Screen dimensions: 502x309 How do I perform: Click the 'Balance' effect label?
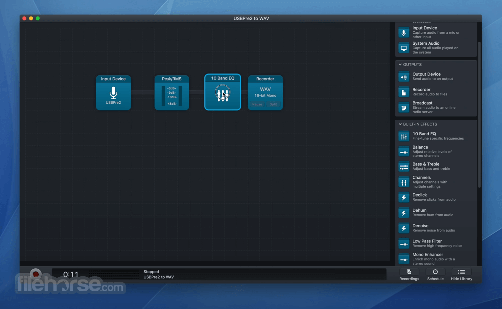point(420,147)
